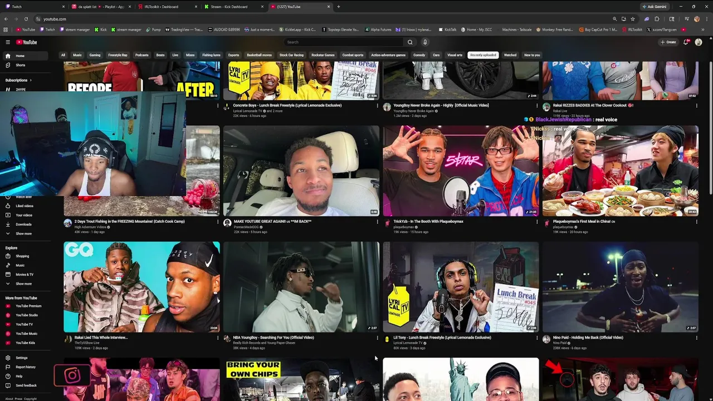Click channel avatar beside Nino Paid video

(x=546, y=339)
